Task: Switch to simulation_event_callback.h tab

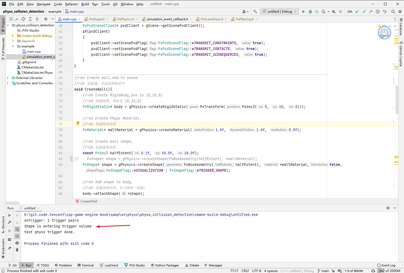Action: 167,19
